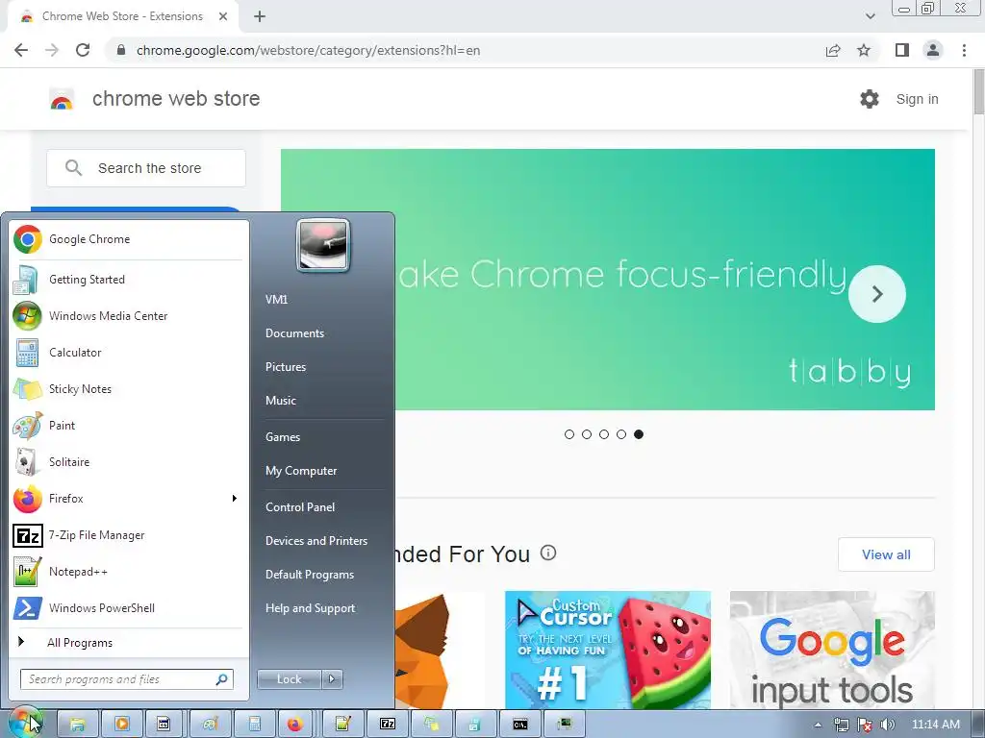Screen dimensions: 985x738
Task: Select fifth carousel dot
Action: pos(639,434)
